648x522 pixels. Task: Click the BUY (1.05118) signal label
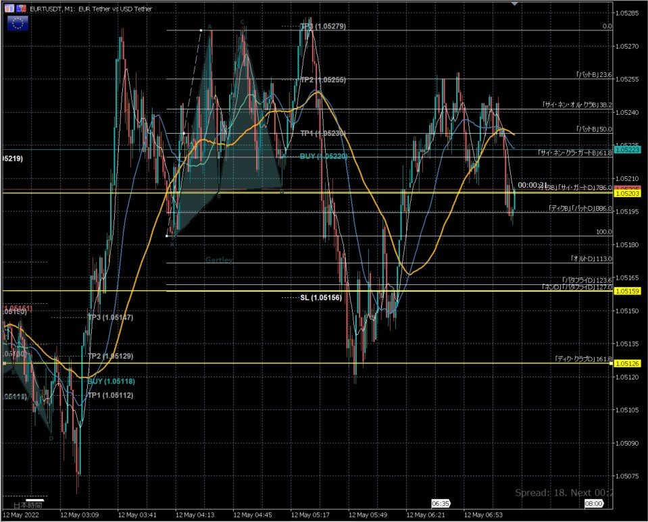(x=111, y=381)
